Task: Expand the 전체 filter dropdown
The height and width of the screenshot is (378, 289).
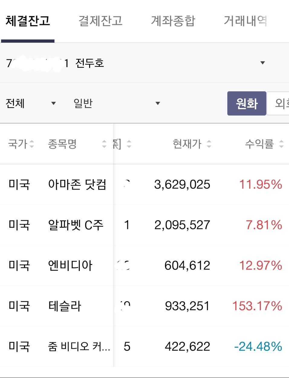Action: coord(54,103)
